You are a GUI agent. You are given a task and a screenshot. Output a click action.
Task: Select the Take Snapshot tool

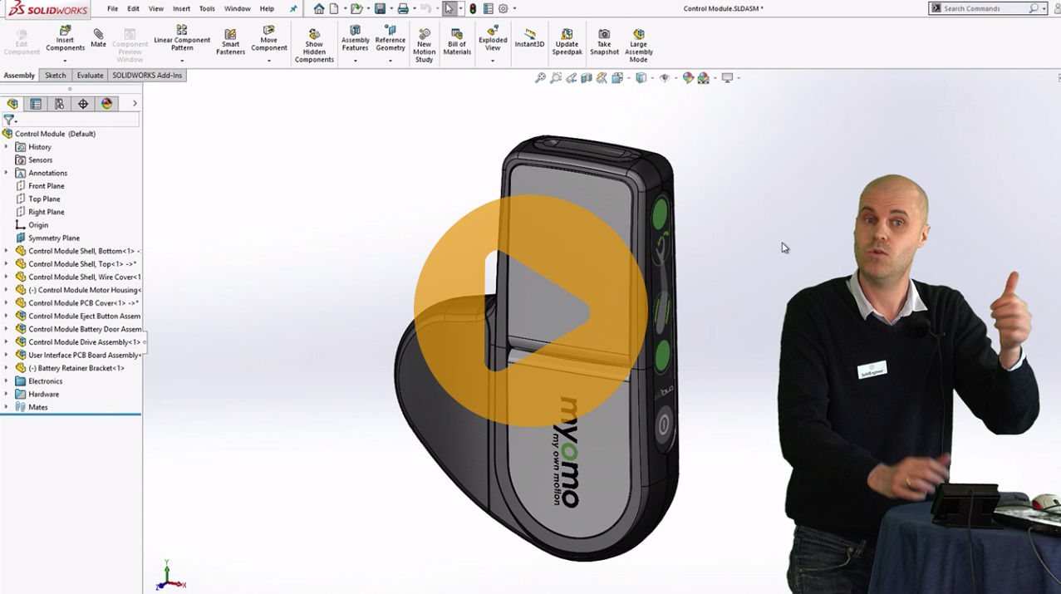point(604,42)
